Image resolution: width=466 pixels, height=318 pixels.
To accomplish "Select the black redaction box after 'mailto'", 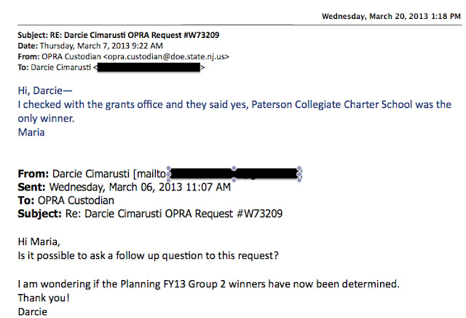I will tap(234, 174).
